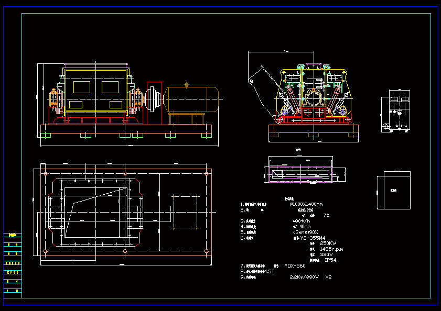Select the rectangular box detail at lower right
441x311 pixels.
tap(393, 191)
